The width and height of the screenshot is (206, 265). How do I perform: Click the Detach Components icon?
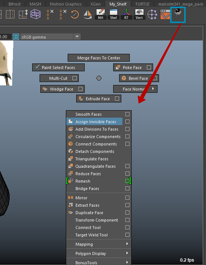click(71, 151)
